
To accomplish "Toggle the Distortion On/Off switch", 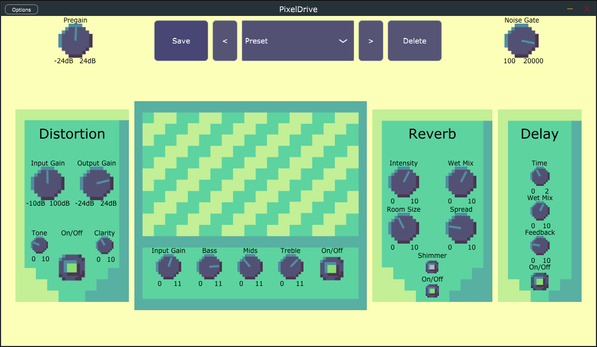I will click(72, 268).
